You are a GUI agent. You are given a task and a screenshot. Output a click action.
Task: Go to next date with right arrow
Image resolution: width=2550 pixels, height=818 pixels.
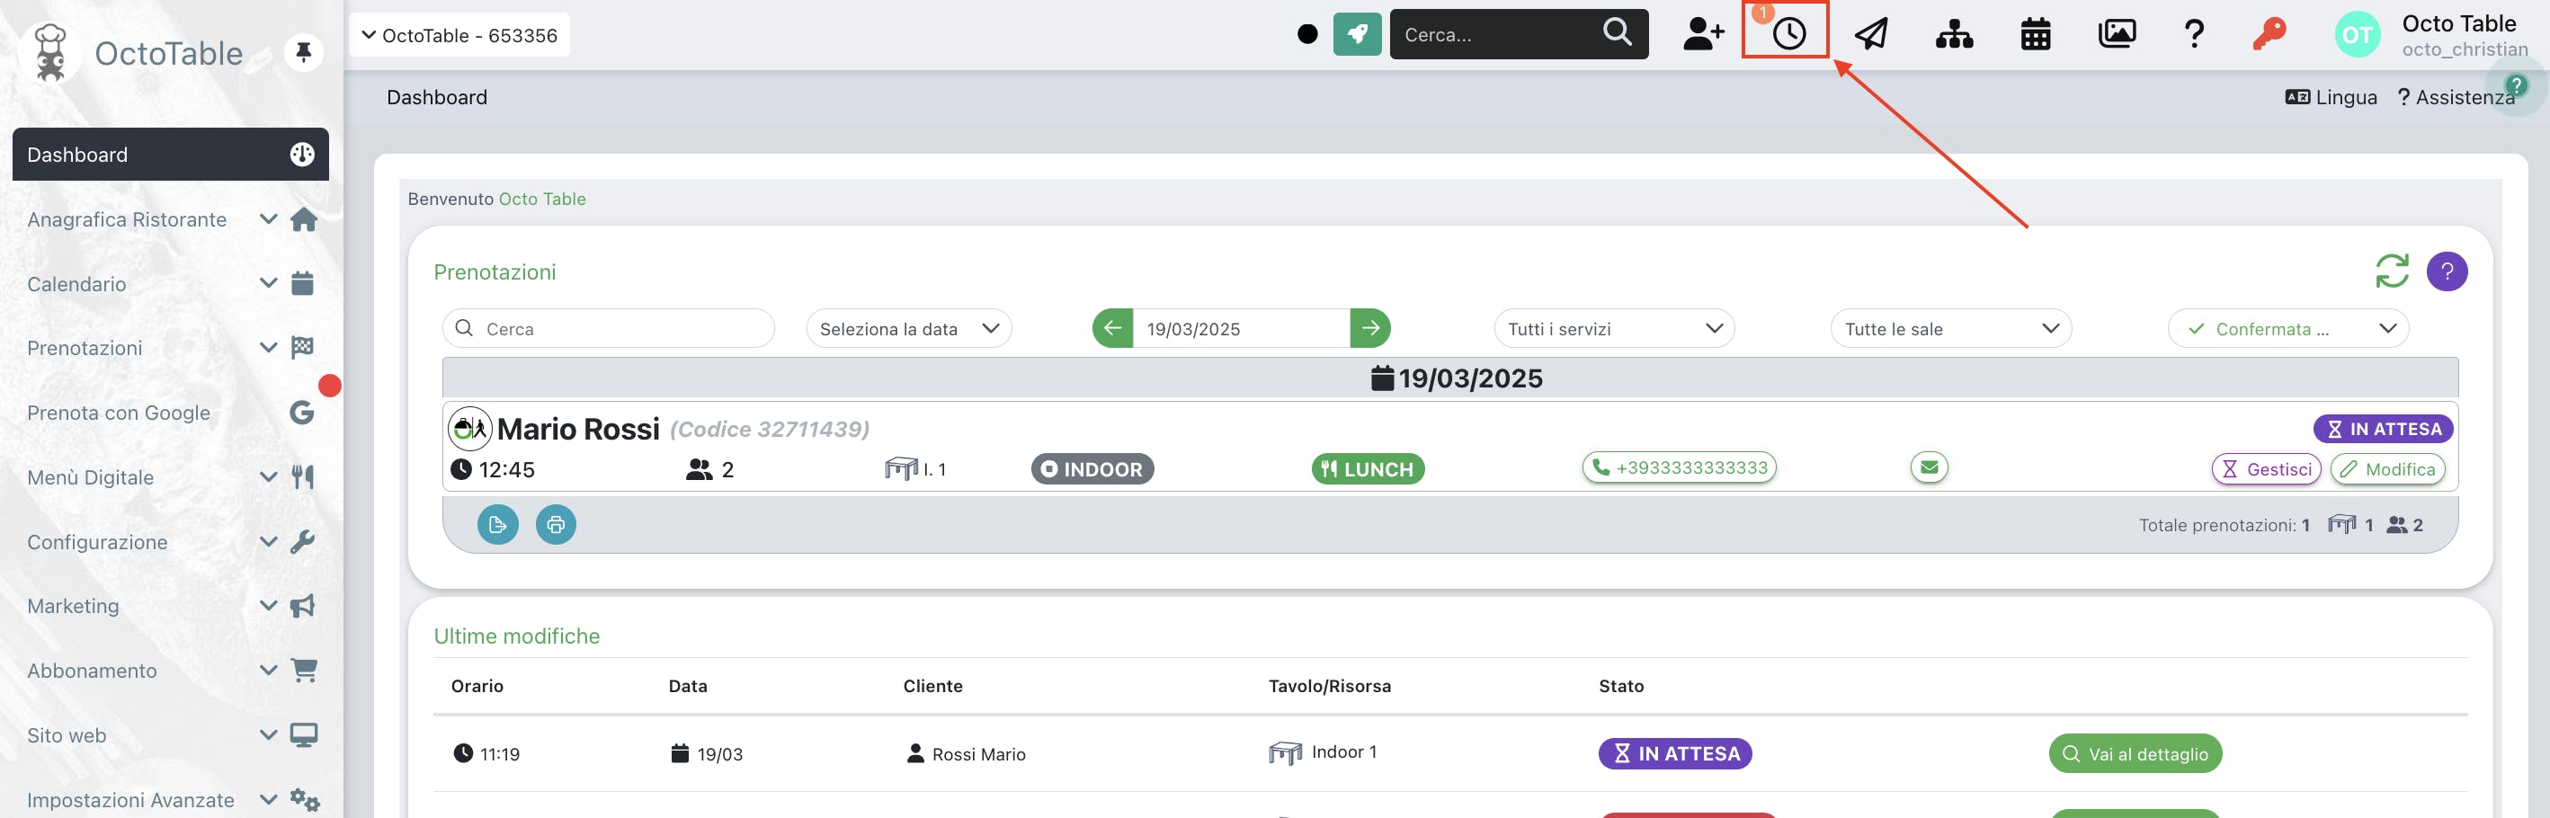click(x=1370, y=328)
